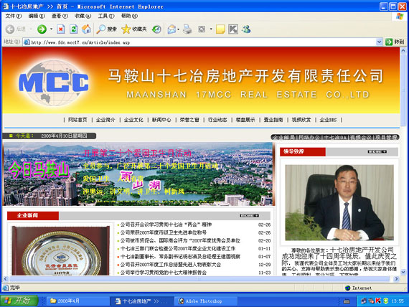The height and width of the screenshot is (307, 409).
Task: Click the Internet zone status bar indicator
Action: tap(358, 288)
